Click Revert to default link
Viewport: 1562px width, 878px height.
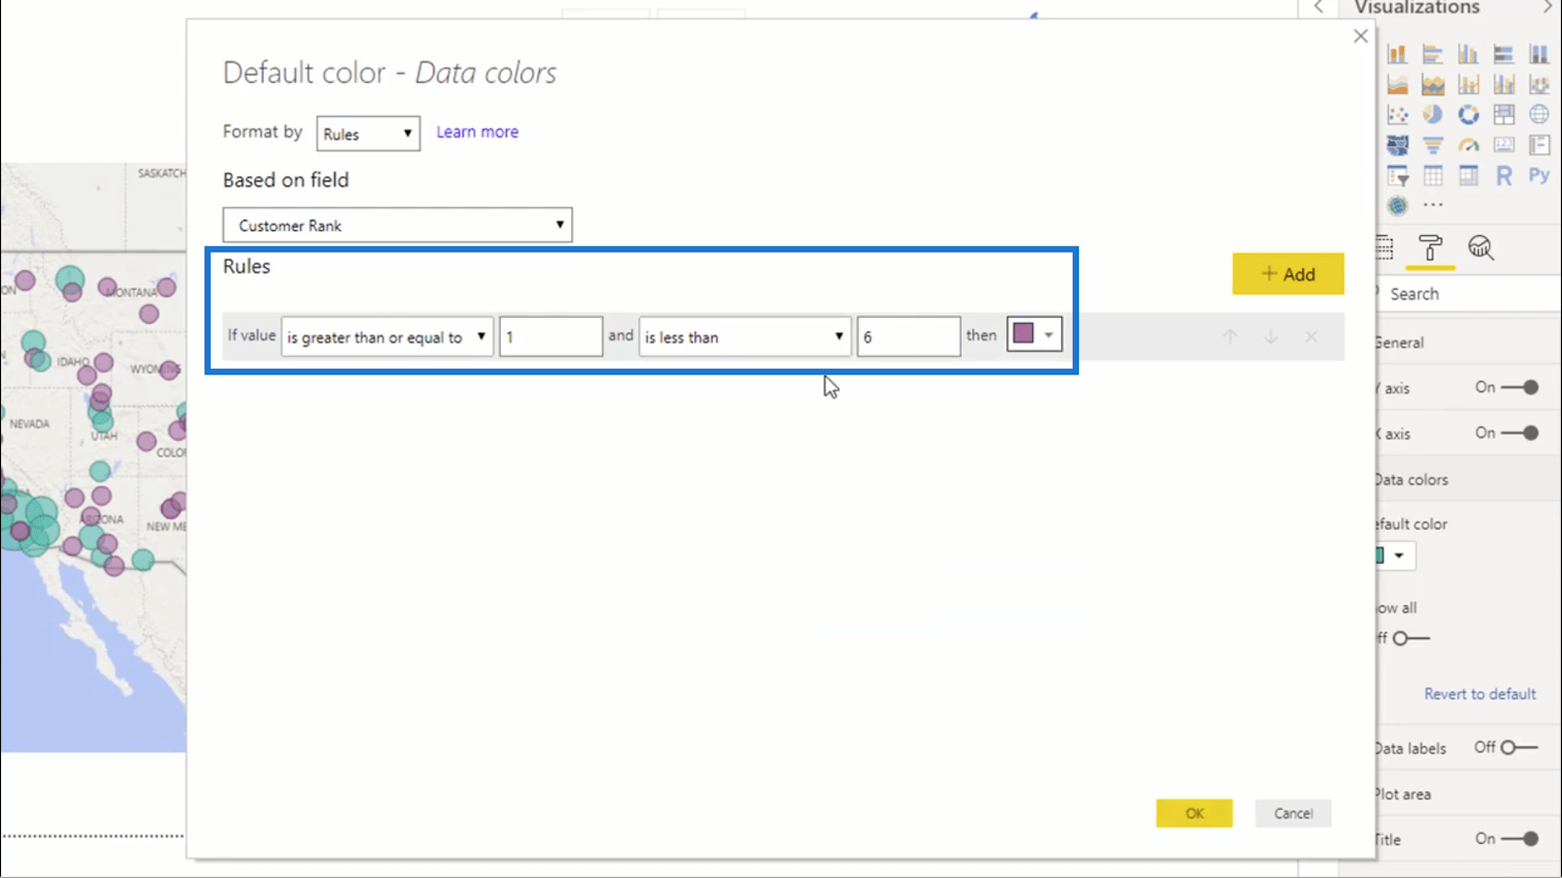(x=1480, y=694)
